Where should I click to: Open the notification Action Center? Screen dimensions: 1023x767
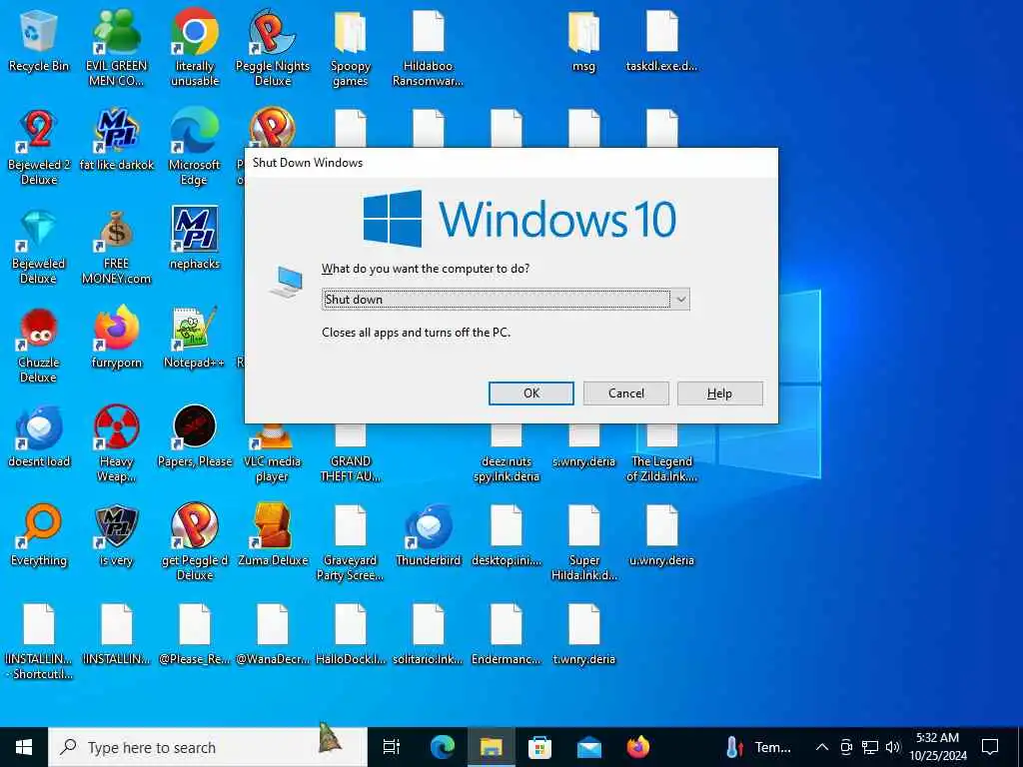coord(990,747)
